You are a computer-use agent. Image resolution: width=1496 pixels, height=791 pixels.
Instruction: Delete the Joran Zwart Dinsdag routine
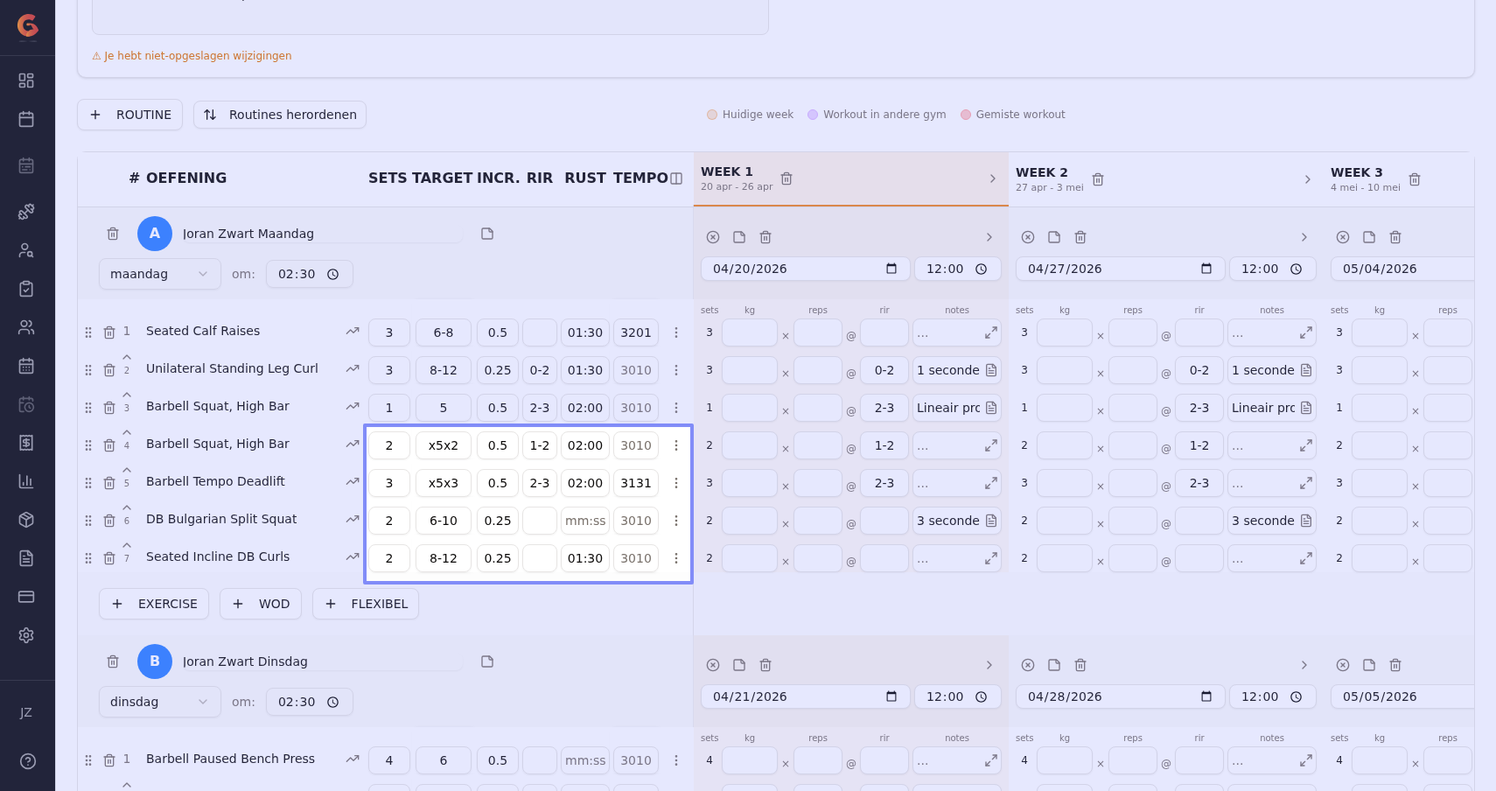coord(113,661)
